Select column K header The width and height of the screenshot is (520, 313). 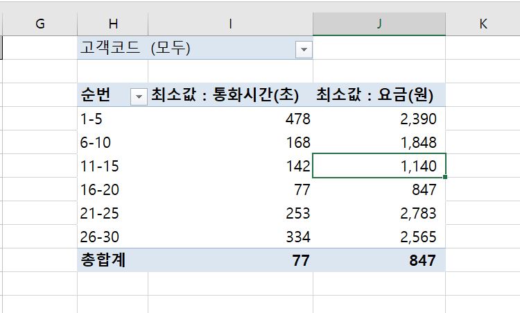point(483,24)
